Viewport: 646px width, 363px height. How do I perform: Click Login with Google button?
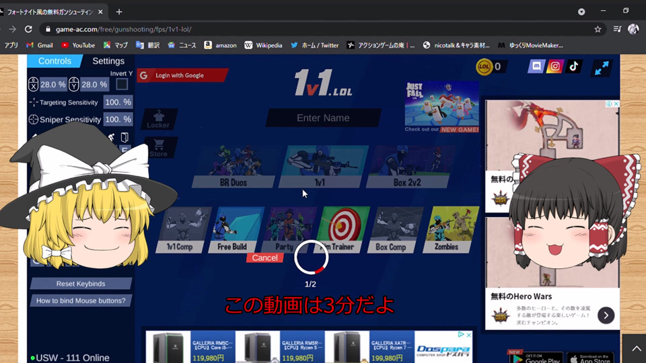coord(182,75)
